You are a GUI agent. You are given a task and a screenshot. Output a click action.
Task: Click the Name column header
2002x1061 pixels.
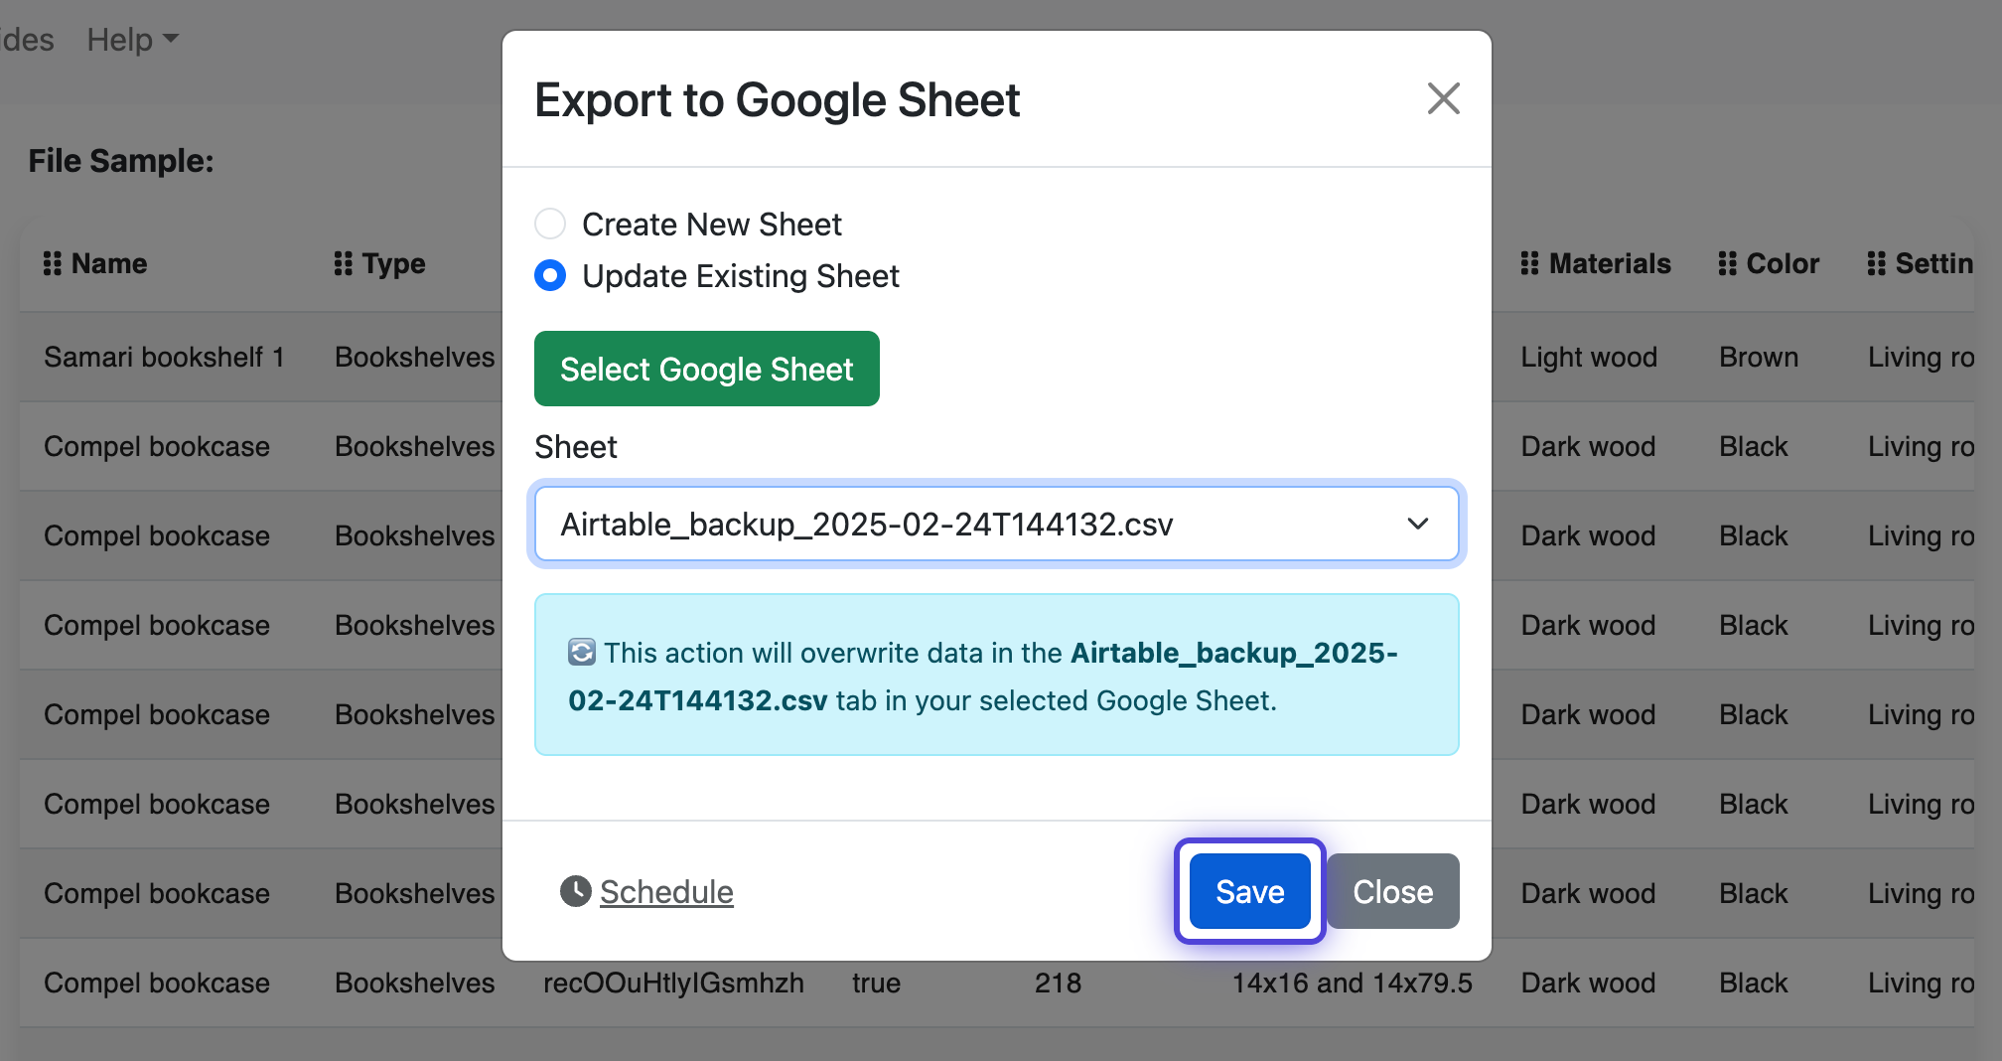point(109,263)
